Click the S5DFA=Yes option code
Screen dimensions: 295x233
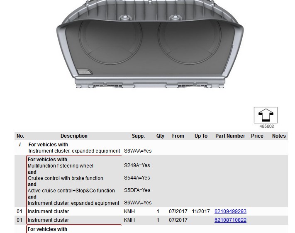(x=137, y=190)
